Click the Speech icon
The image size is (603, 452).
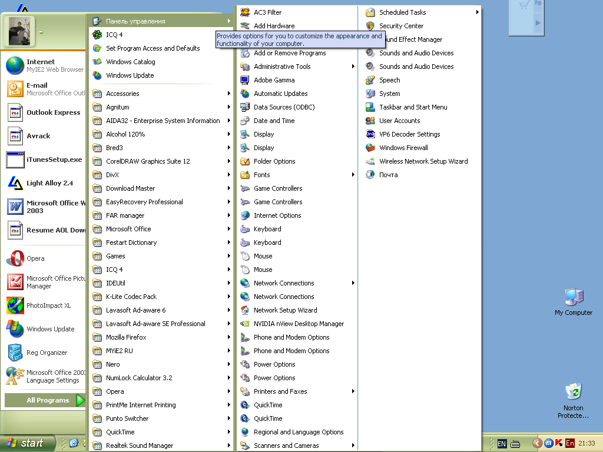click(x=370, y=80)
